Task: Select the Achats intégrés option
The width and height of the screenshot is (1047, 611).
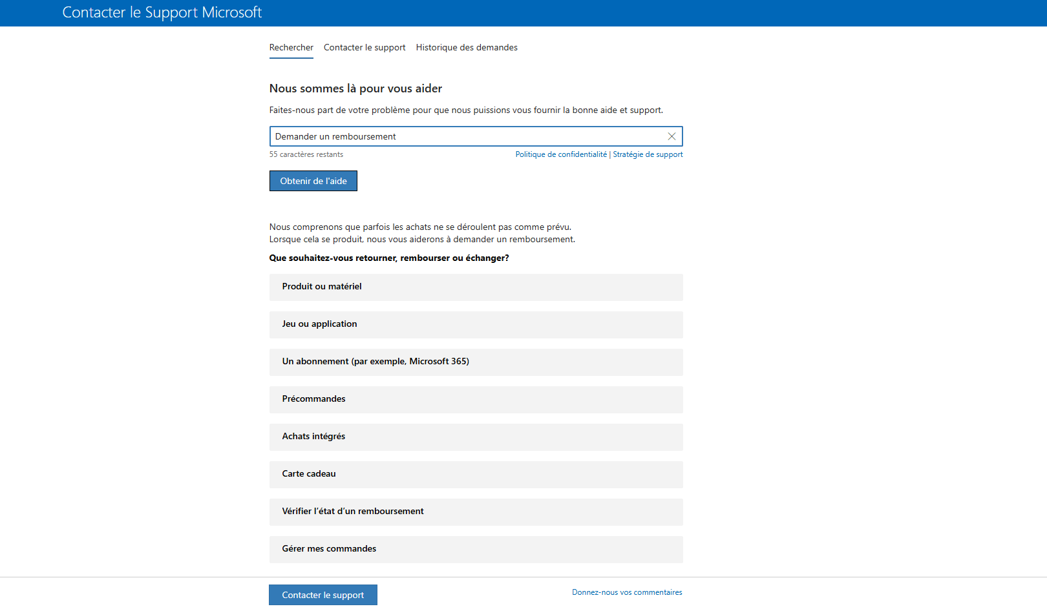Action: [x=476, y=437]
